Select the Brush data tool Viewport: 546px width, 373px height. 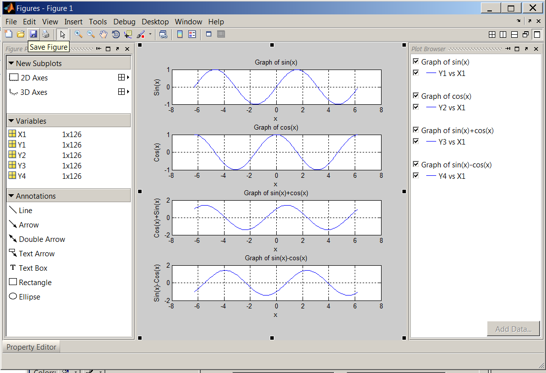click(x=141, y=34)
